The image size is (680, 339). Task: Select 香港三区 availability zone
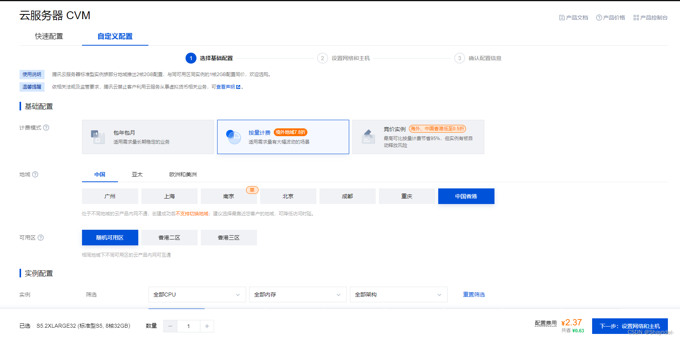(229, 238)
